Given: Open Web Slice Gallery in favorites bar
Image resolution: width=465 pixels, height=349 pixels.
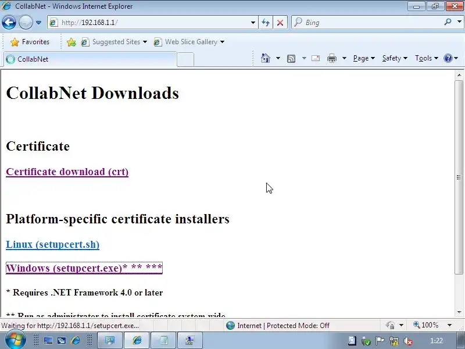Looking at the screenshot, I should (189, 42).
